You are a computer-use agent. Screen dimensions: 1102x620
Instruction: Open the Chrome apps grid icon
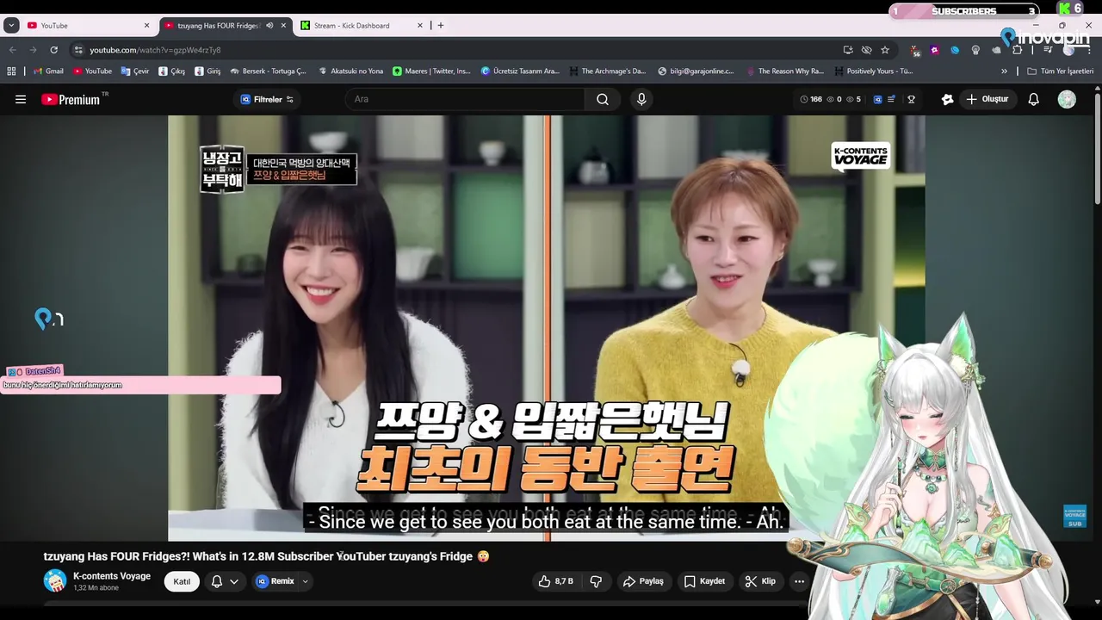pos(12,71)
